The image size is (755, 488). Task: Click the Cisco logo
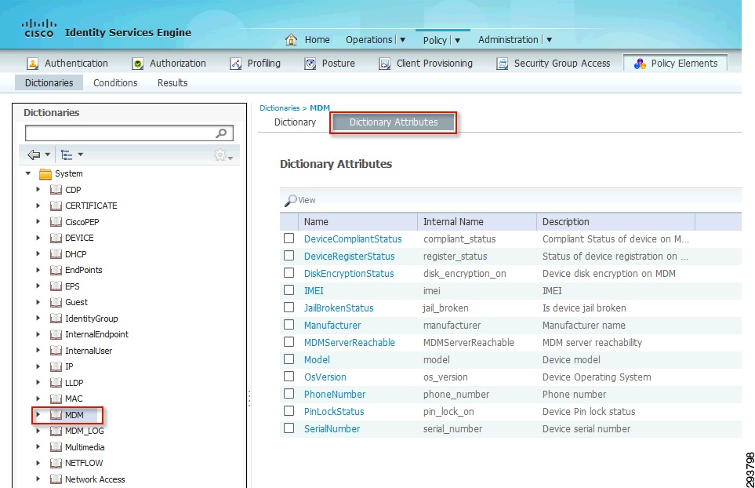coord(39,28)
